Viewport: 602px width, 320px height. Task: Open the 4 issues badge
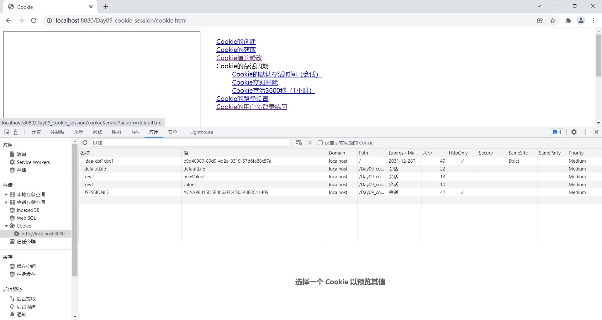pos(557,132)
